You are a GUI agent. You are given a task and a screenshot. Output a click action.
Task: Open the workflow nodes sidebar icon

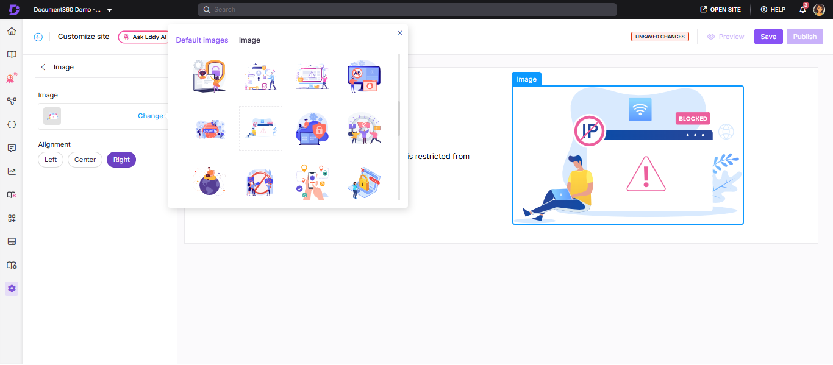pos(12,101)
